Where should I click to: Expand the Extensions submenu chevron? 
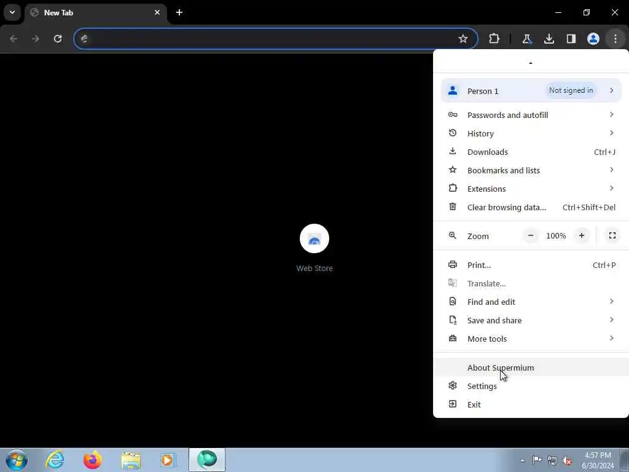click(x=611, y=188)
